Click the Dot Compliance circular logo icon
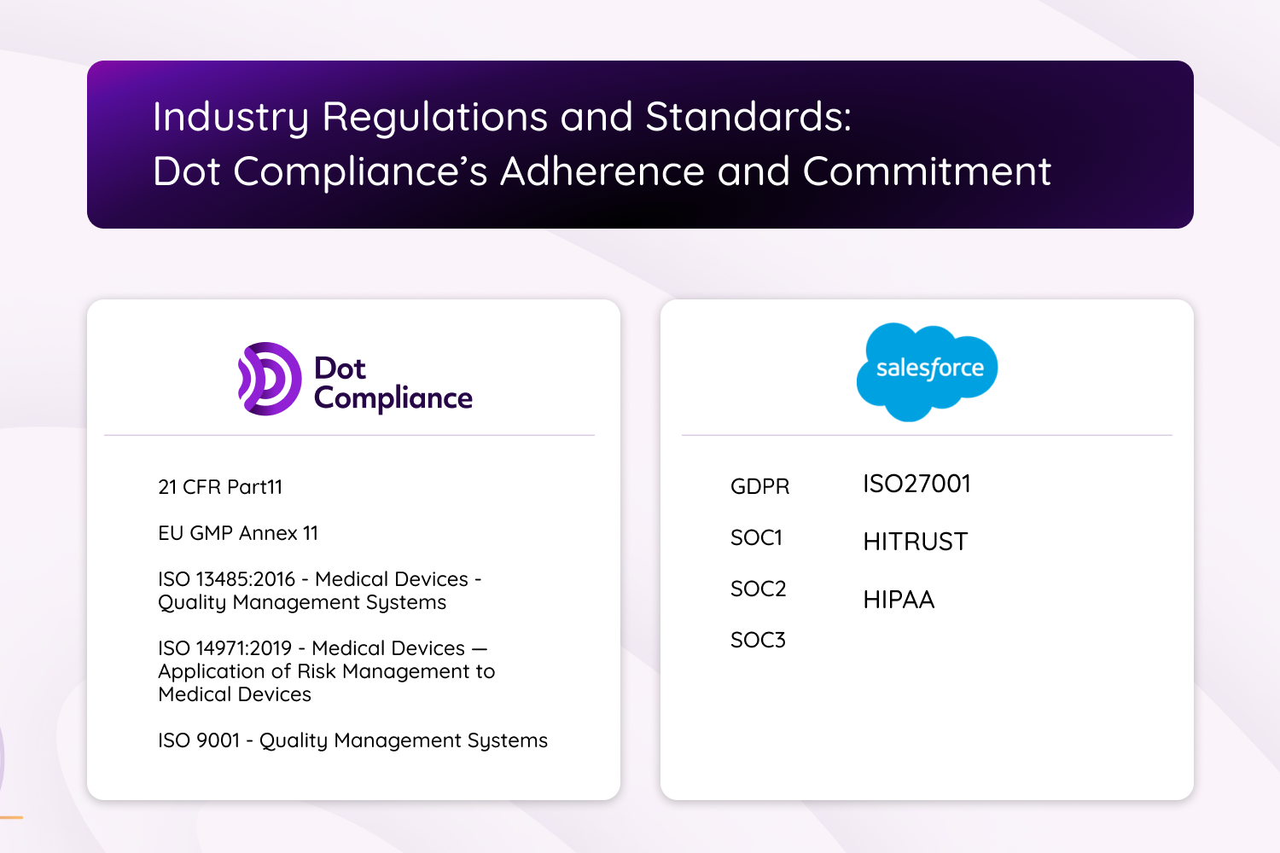Screen dimensions: 1280x853 coord(269,379)
